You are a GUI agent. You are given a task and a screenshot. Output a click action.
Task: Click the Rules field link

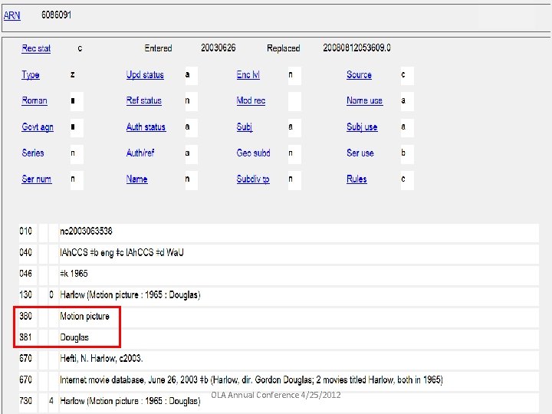356,179
